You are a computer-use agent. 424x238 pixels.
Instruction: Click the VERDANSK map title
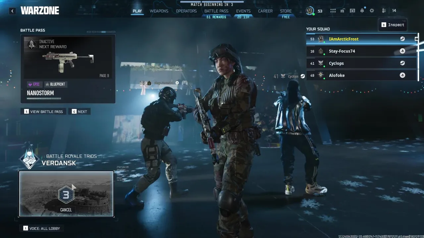coord(59,163)
